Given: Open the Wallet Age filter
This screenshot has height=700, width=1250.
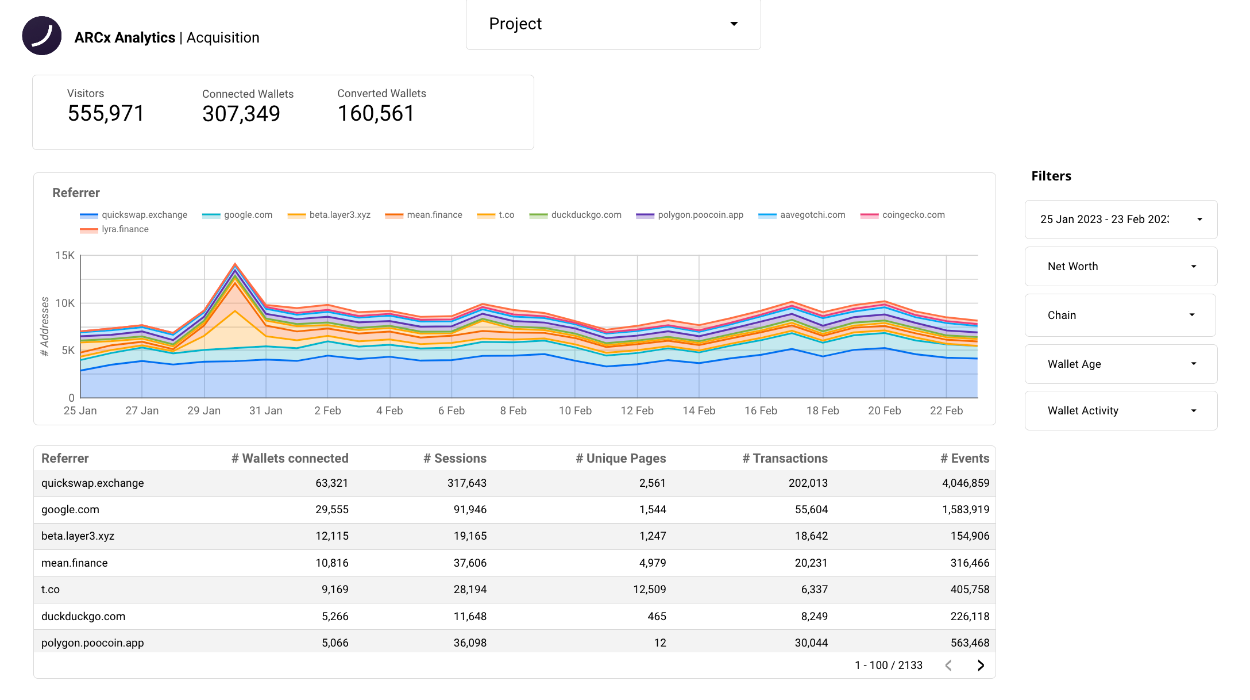Looking at the screenshot, I should [x=1120, y=364].
